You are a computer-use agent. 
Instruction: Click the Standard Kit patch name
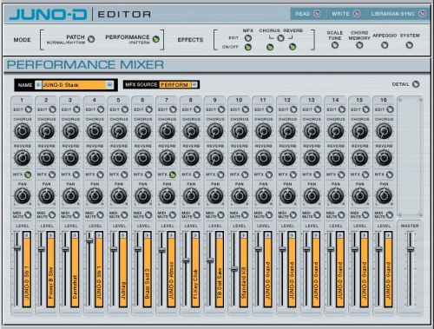[x=244, y=283]
